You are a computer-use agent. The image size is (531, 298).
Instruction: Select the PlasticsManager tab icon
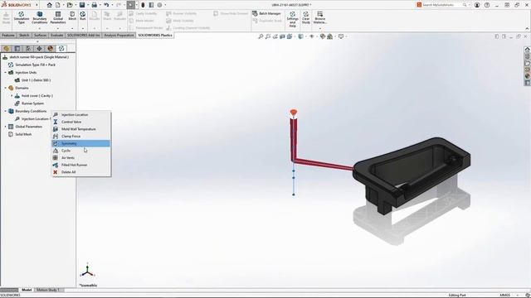tap(61, 49)
